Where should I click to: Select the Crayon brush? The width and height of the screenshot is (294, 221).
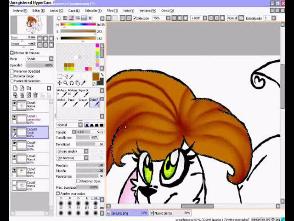[84, 102]
